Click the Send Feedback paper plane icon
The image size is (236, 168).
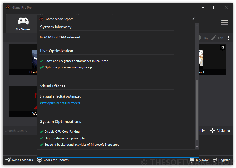(8, 160)
